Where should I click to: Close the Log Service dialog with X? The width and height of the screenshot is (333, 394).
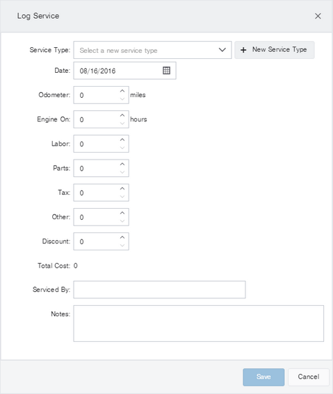(x=318, y=16)
